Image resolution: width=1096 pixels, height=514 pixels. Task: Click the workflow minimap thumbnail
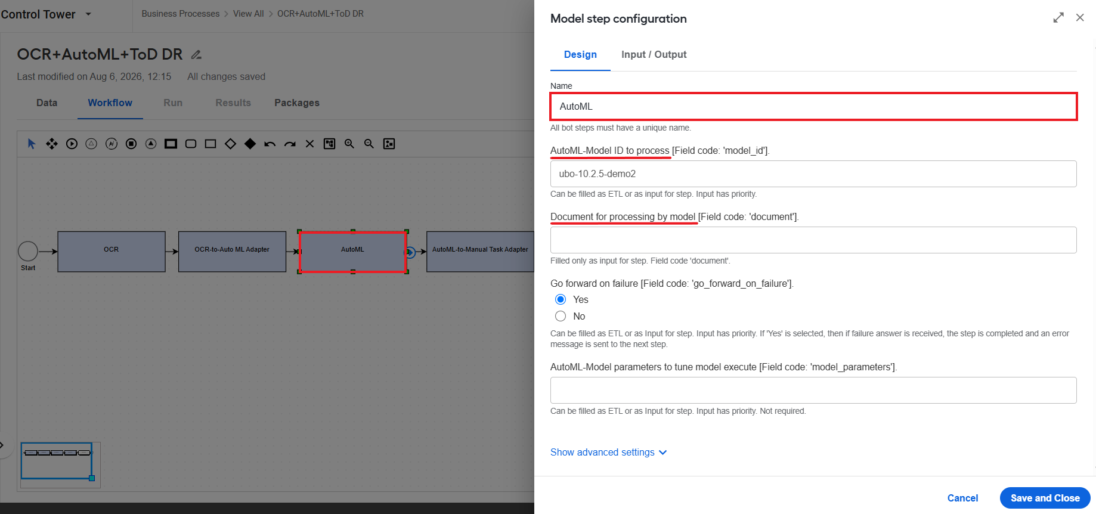click(x=60, y=465)
